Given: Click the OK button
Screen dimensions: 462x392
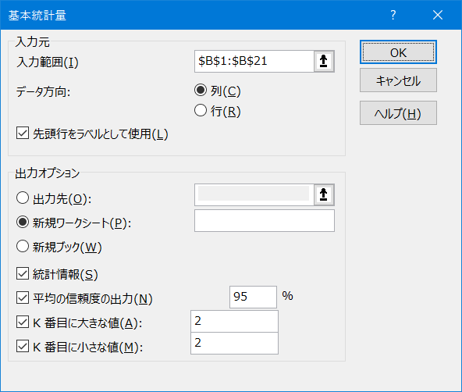Looking at the screenshot, I should point(398,52).
